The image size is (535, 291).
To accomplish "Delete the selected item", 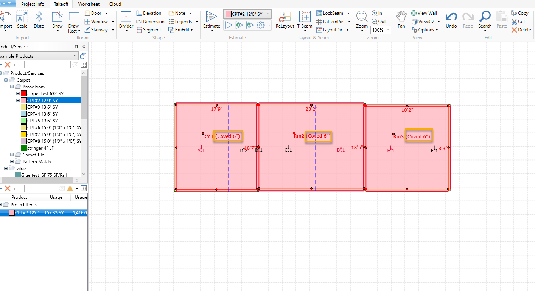I will pyautogui.click(x=521, y=30).
